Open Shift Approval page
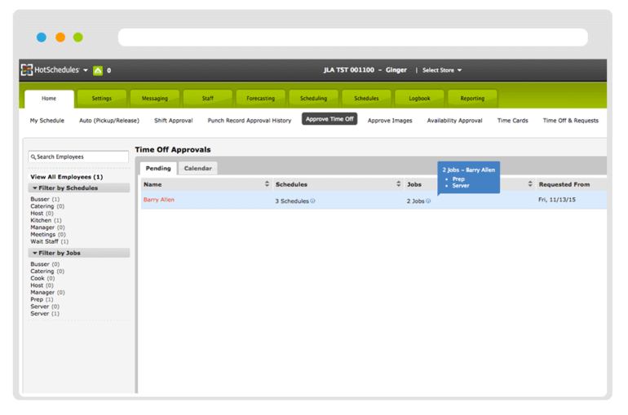 (174, 121)
